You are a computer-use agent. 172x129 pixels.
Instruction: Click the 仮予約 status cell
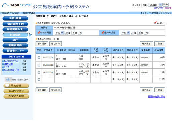96,57
